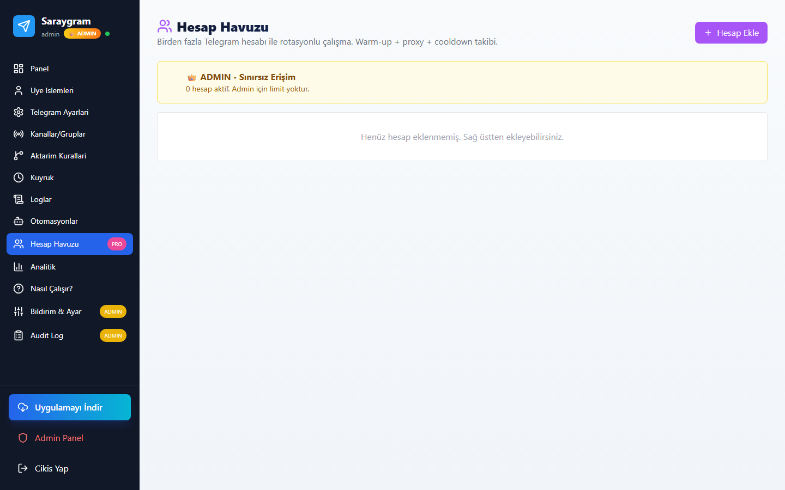Click the PRO badge on Hesap Havuzu
This screenshot has height=490, width=785.
117,244
